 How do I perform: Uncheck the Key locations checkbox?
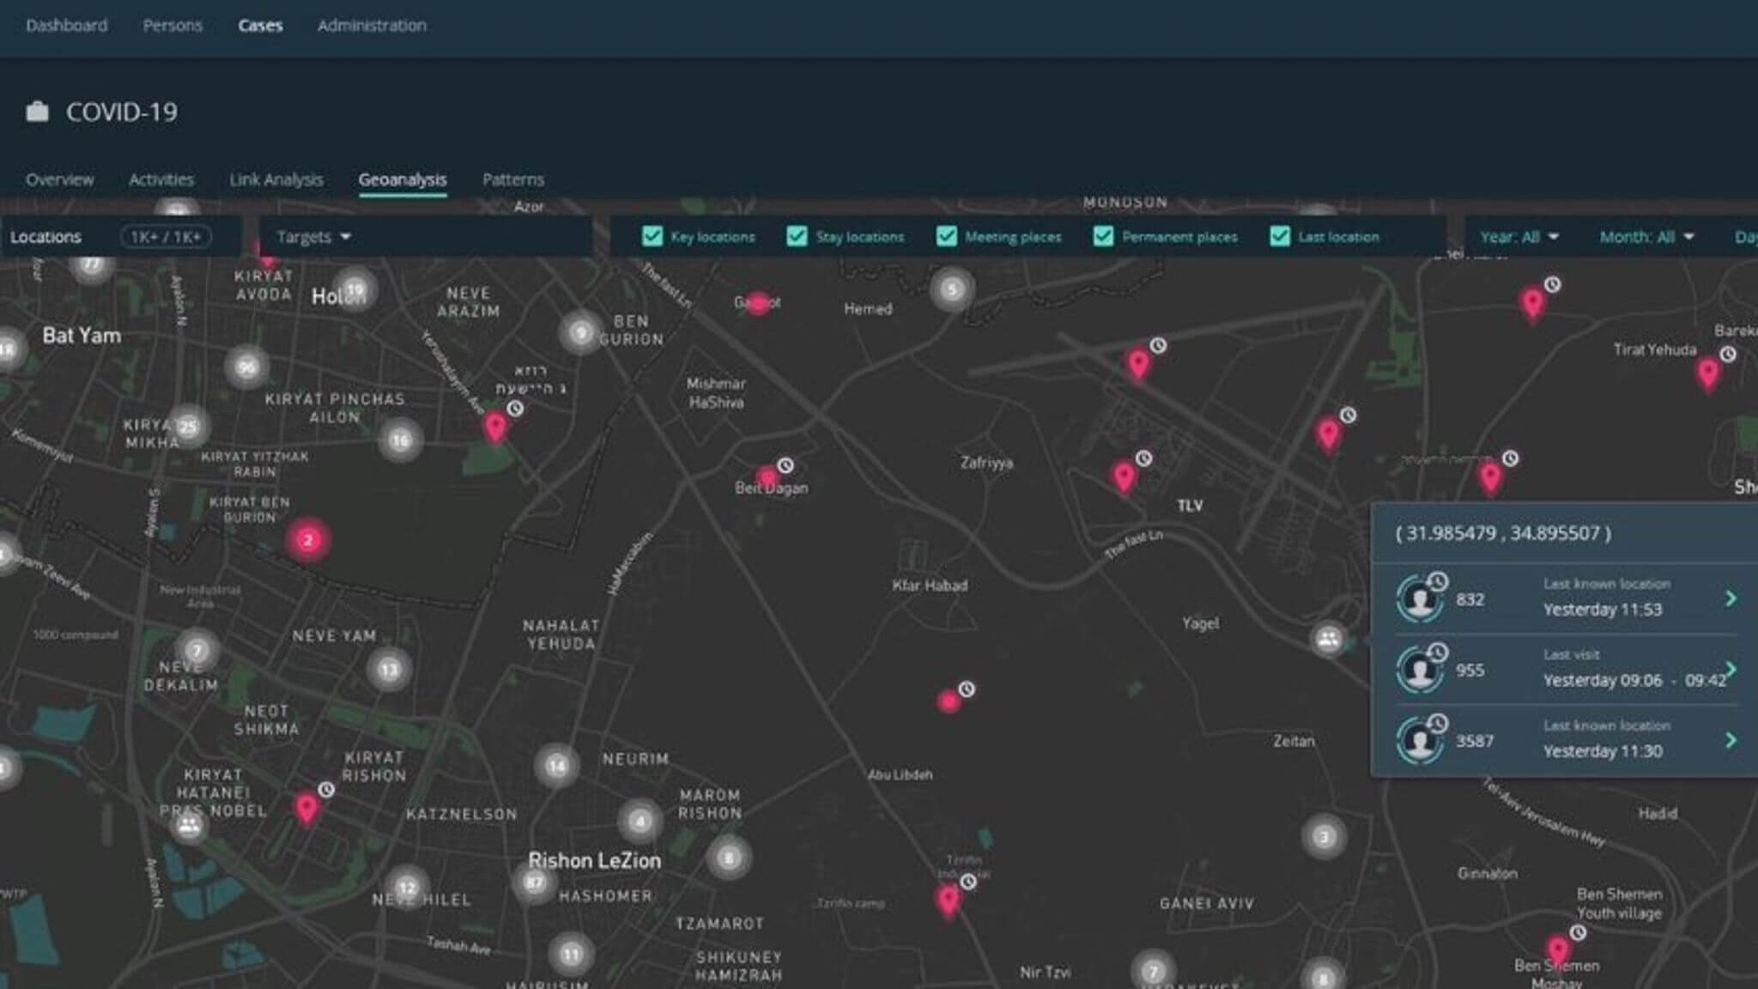(x=652, y=237)
